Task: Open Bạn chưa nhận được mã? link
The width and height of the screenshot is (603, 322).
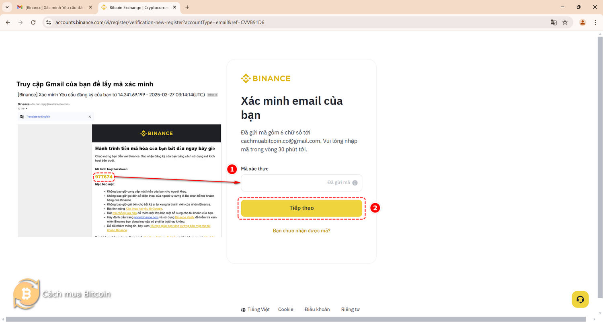Action: point(301,230)
